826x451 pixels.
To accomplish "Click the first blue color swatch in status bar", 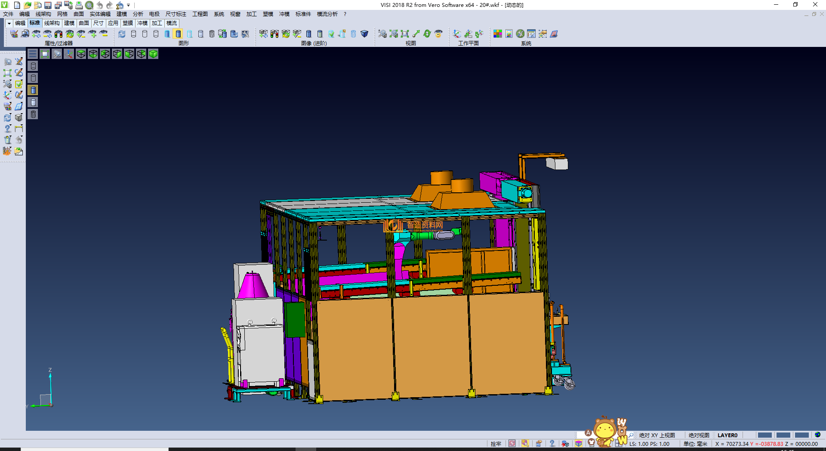I will [764, 435].
